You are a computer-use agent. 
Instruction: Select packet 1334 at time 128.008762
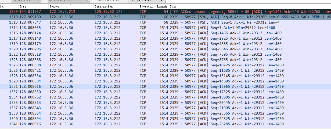pyautogui.click(x=165, y=97)
